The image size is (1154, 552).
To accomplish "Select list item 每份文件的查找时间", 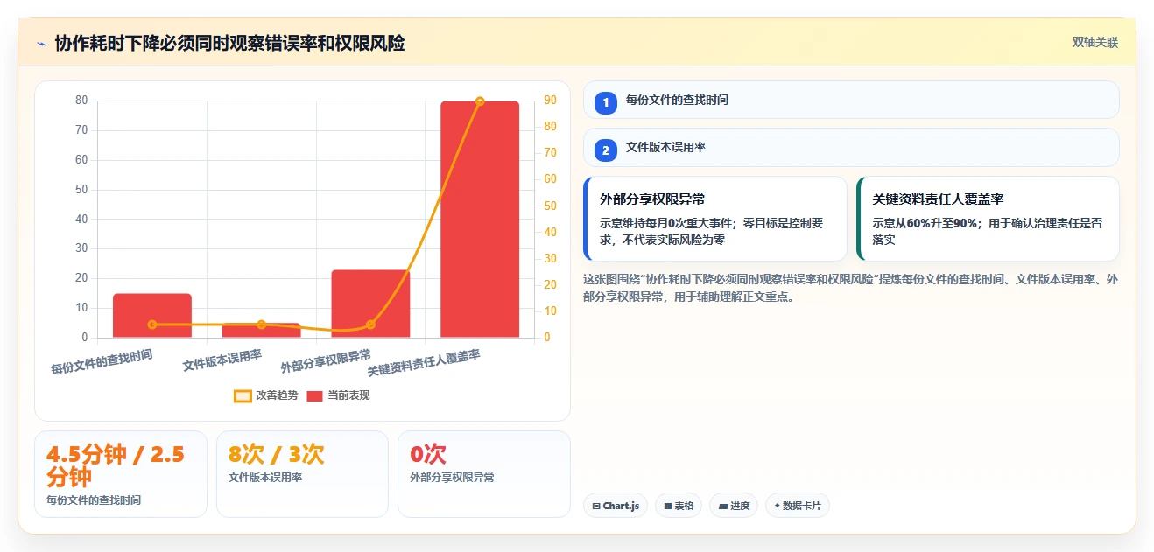I will (851, 100).
